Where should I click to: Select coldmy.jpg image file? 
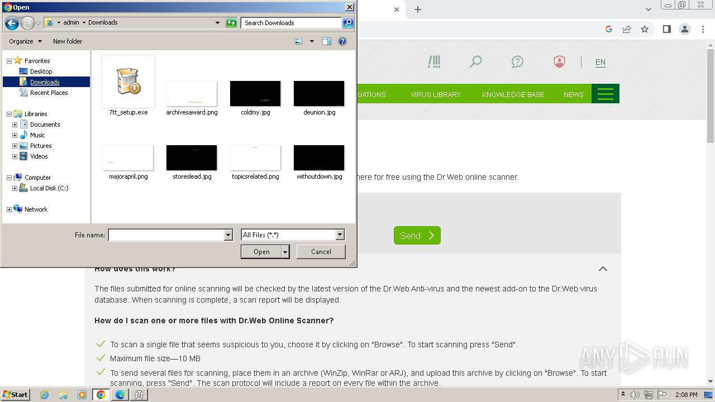[x=255, y=98]
